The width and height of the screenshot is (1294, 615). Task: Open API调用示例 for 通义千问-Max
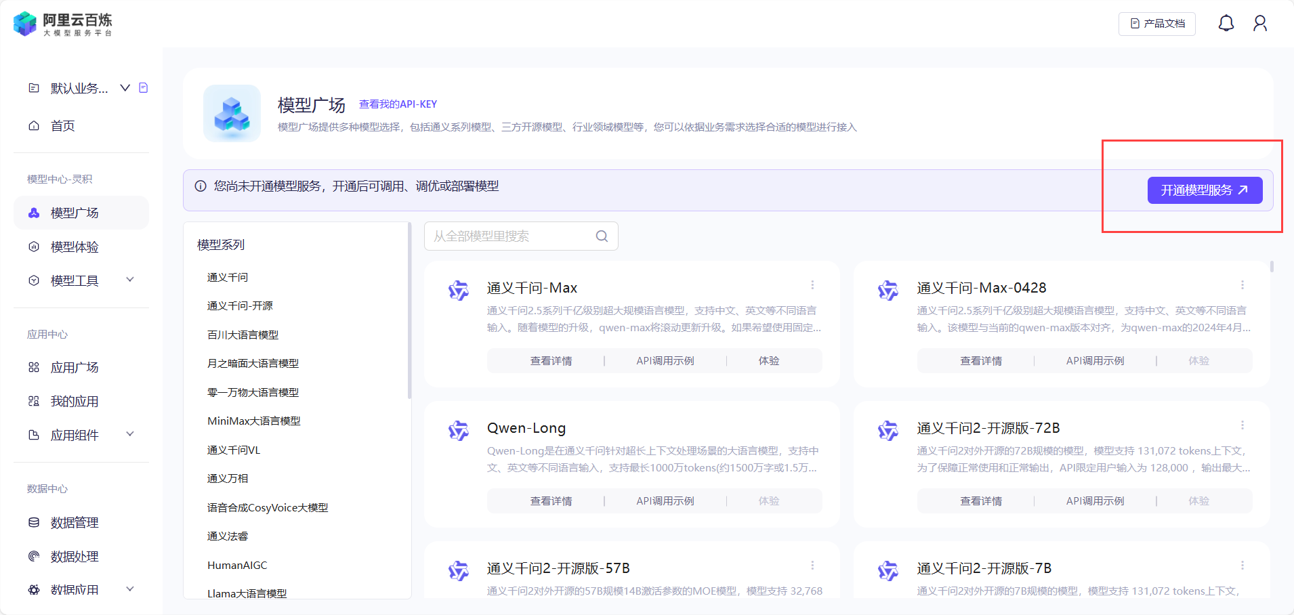click(665, 361)
